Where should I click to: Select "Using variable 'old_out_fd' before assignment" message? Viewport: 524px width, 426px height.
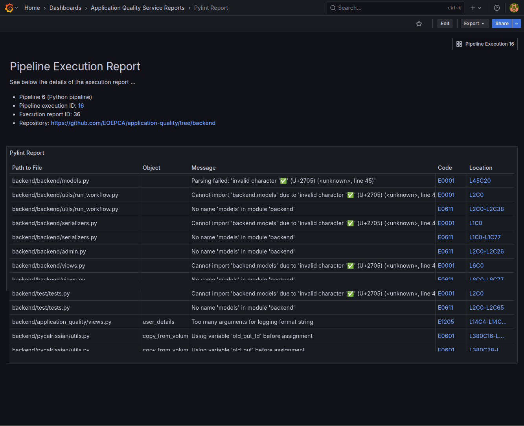pyautogui.click(x=252, y=336)
